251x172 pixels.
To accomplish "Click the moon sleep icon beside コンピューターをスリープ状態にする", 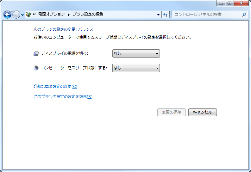I will [36, 68].
